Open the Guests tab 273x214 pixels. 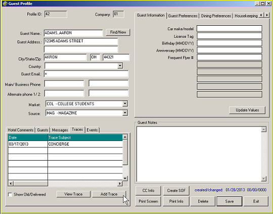pos(42,130)
